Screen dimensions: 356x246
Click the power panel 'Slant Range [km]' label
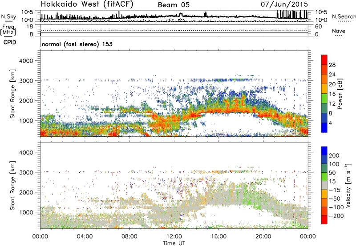pos(12,94)
